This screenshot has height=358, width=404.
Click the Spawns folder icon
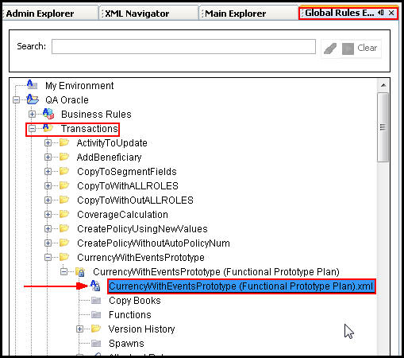tap(96, 344)
